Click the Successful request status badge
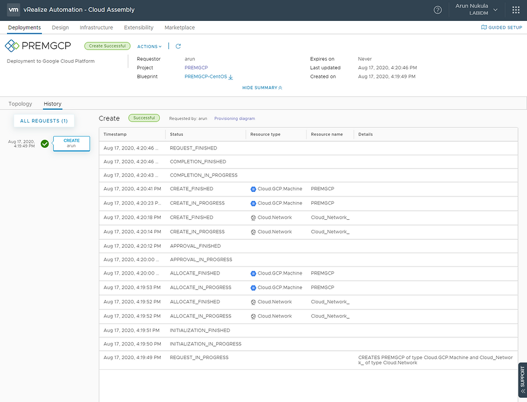 pos(144,118)
